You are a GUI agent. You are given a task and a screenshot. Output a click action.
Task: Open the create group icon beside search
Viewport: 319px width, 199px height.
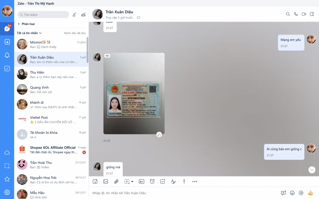click(x=83, y=15)
